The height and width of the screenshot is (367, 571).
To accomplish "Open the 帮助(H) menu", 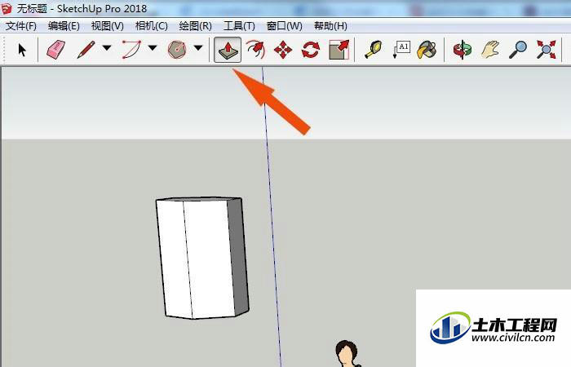I will 330,26.
